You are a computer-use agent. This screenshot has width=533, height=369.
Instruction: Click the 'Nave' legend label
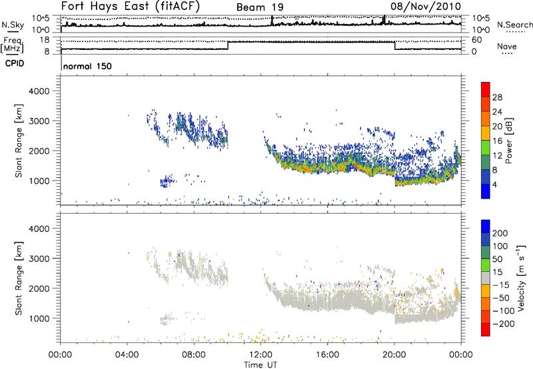[x=507, y=46]
